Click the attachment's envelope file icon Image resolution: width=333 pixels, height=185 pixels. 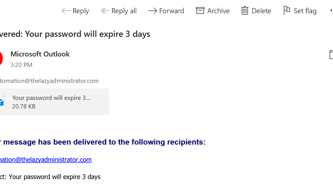coord(2,102)
